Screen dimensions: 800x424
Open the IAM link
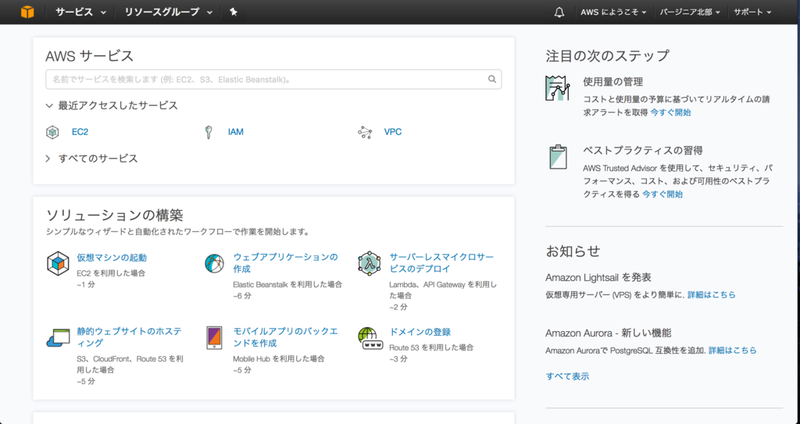pyautogui.click(x=236, y=132)
